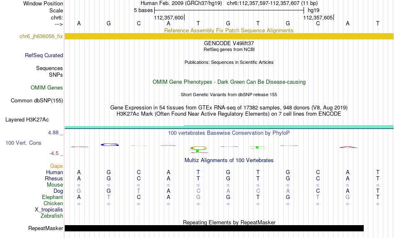Click the yellow fix patch alignment bar

pos(229,36)
